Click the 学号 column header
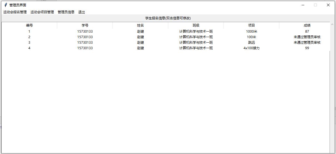 (85, 25)
